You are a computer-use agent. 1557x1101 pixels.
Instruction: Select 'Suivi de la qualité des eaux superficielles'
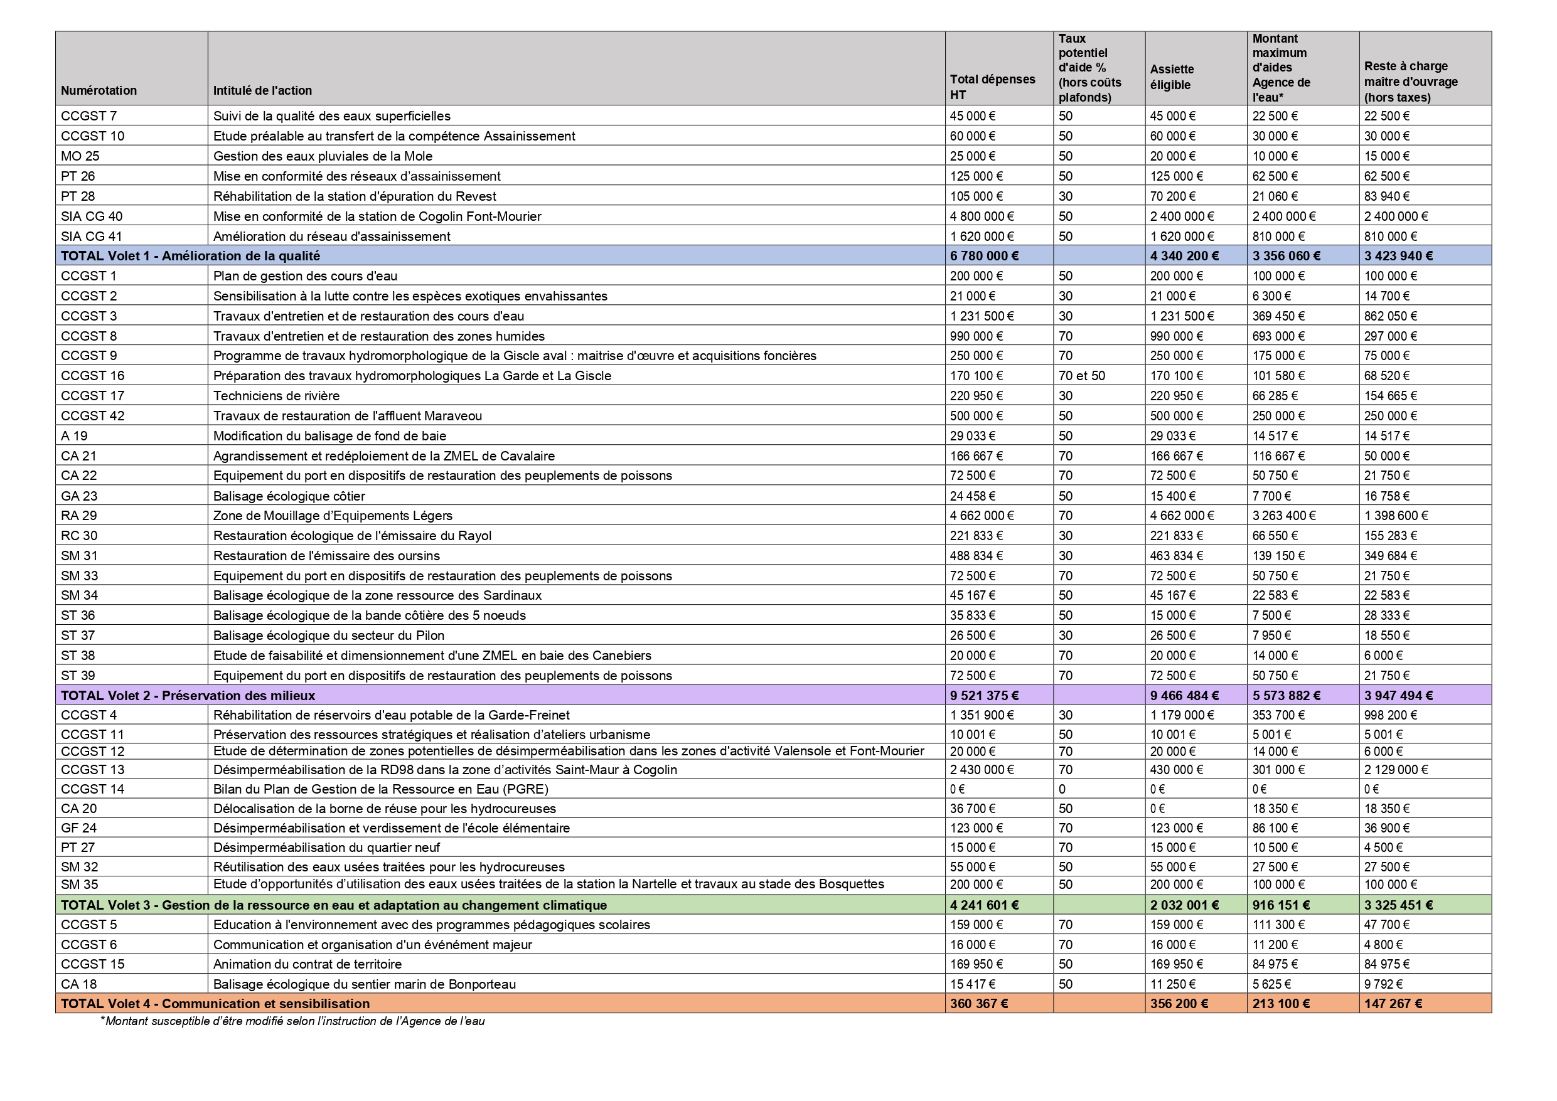[331, 116]
